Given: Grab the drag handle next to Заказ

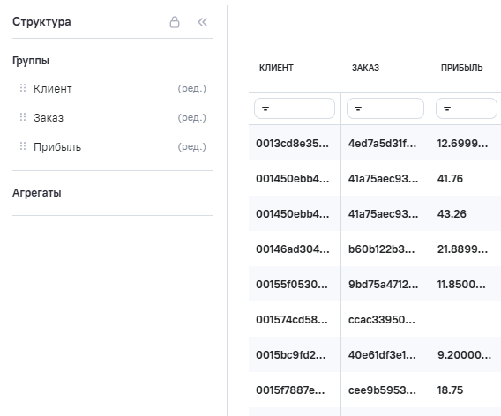Looking at the screenshot, I should pos(23,117).
